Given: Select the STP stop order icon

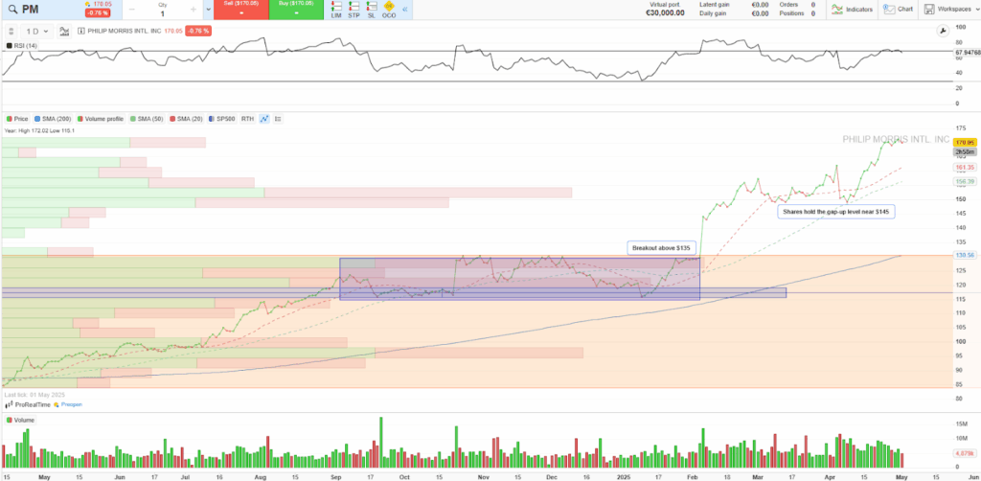Looking at the screenshot, I should point(354,11).
